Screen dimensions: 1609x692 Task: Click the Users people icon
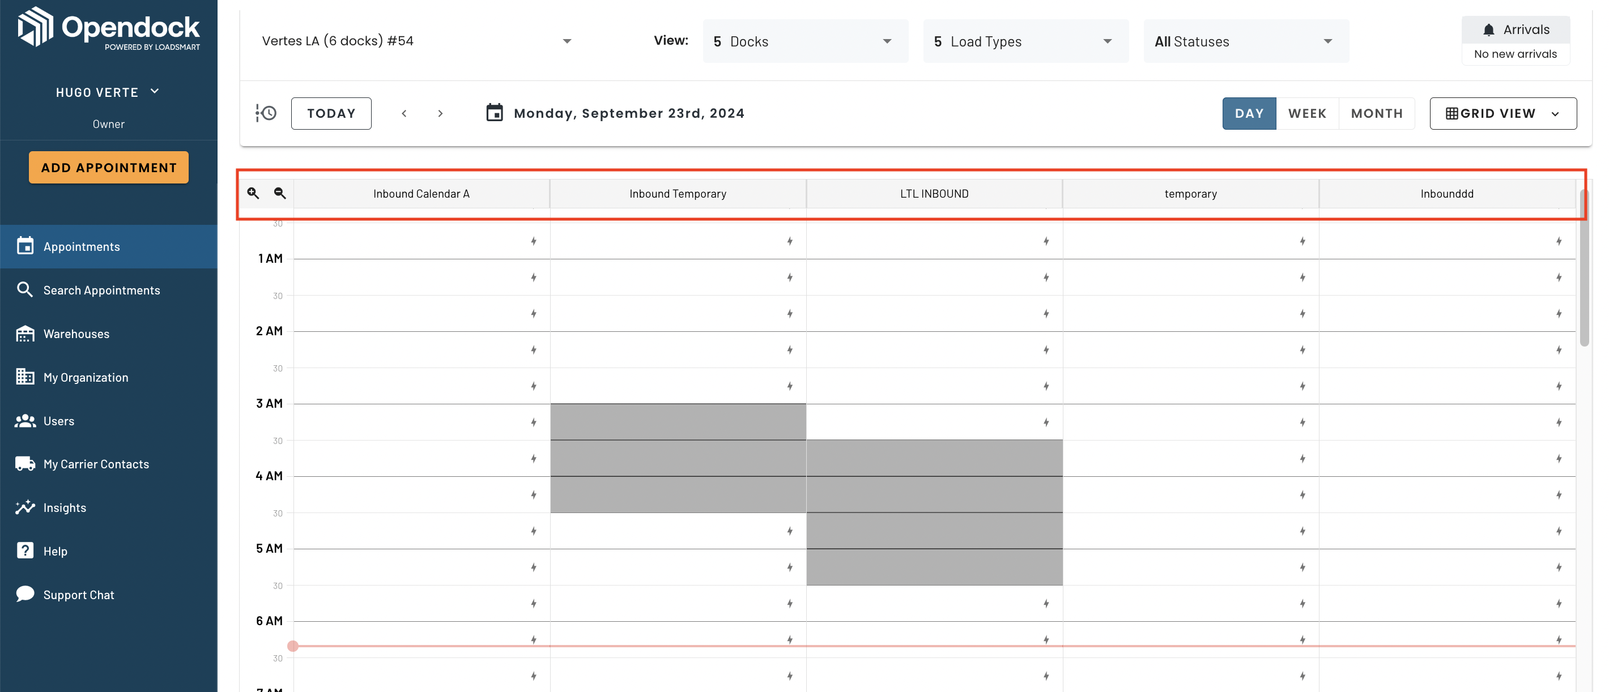coord(25,420)
